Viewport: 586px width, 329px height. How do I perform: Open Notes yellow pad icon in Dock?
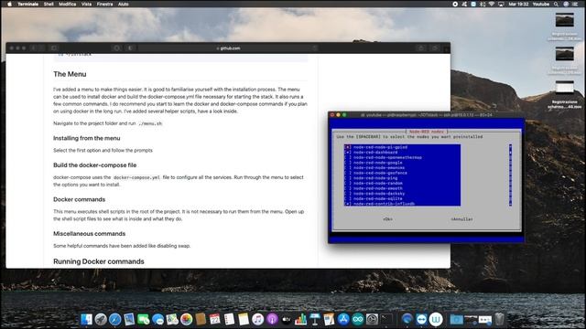point(244,319)
